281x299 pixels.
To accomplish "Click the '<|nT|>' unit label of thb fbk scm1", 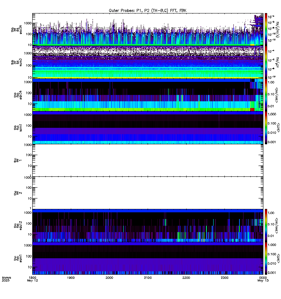I will point(278,127).
